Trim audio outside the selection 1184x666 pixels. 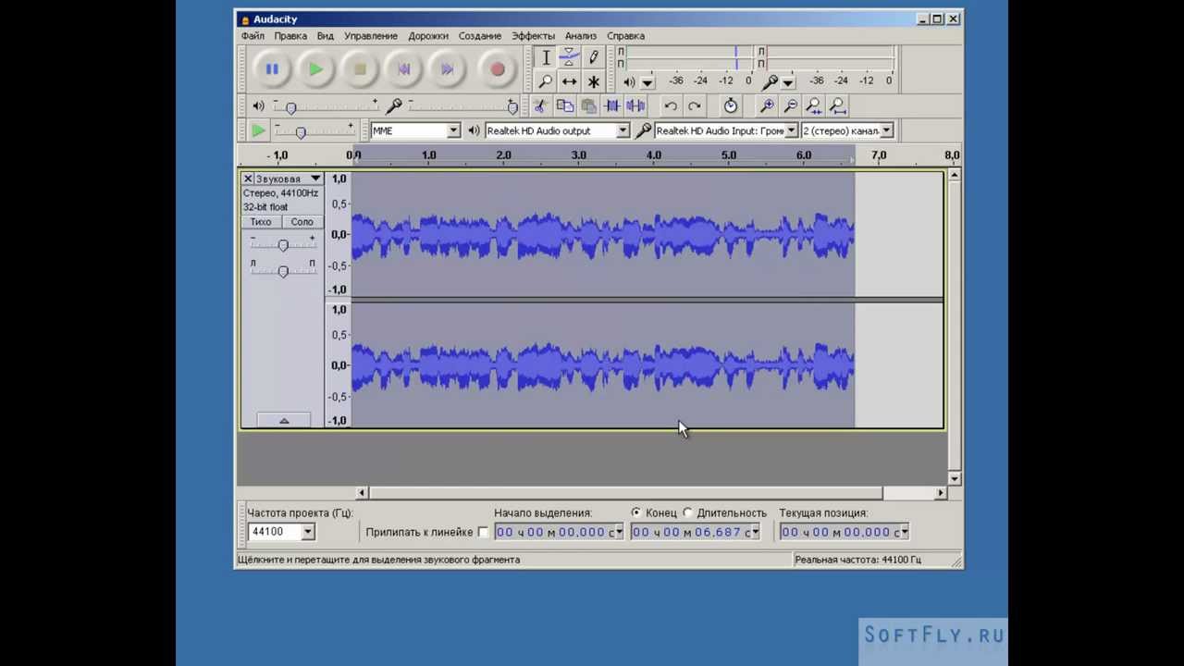611,106
